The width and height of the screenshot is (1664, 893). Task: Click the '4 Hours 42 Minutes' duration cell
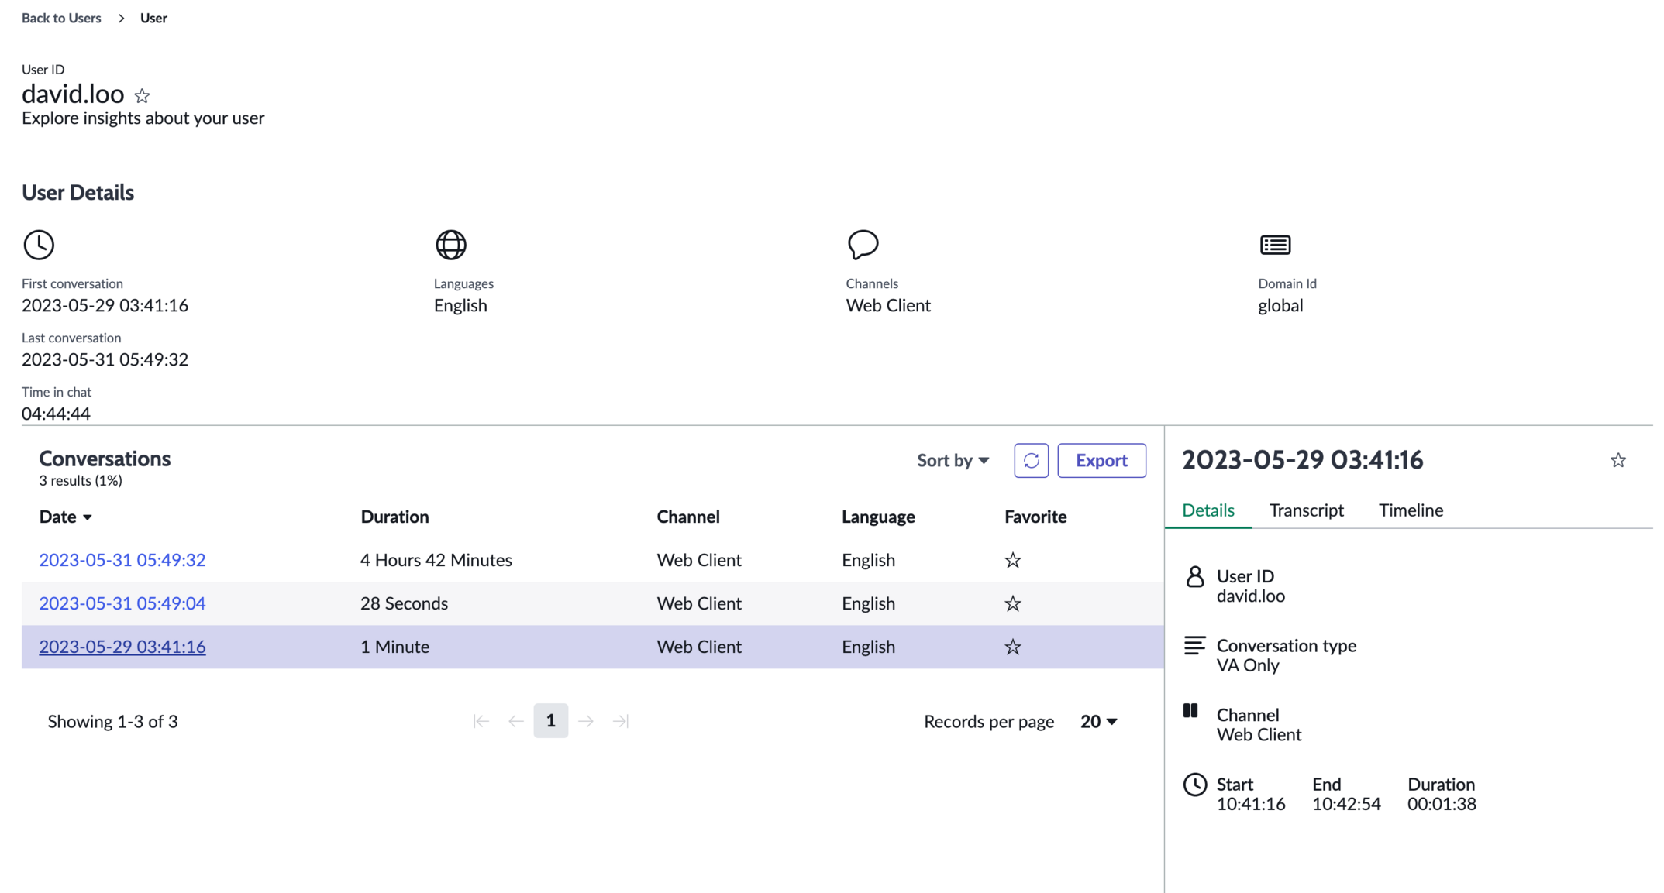pos(436,560)
